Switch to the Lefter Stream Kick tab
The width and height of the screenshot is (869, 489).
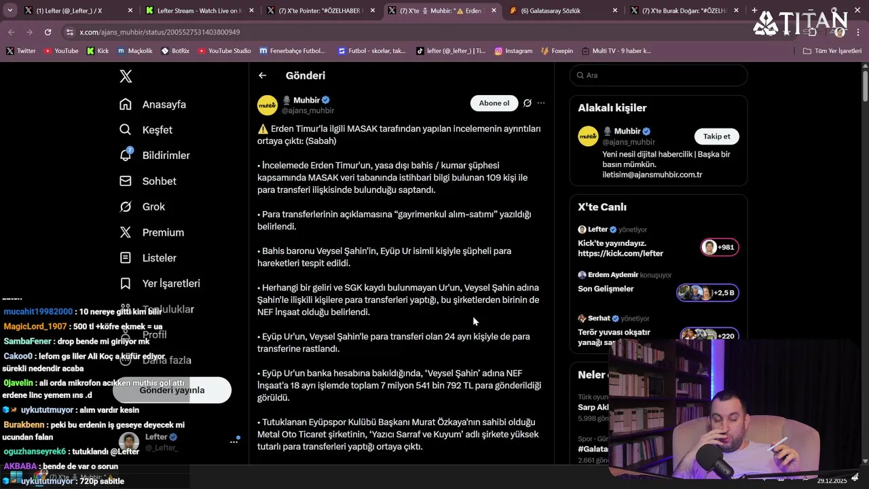200,11
